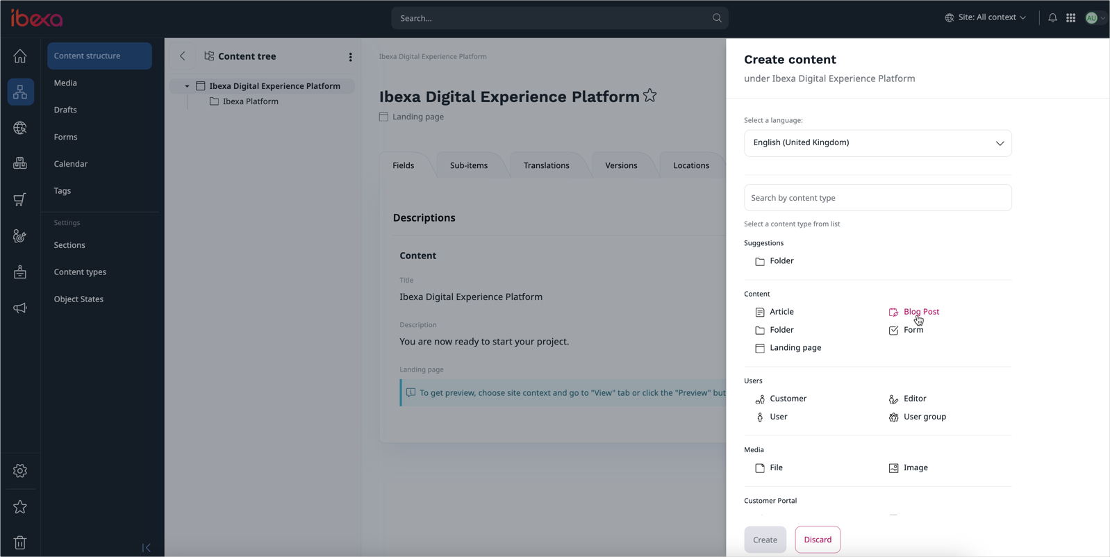Open the Commerce cart icon
The height and width of the screenshot is (557, 1110).
[x=20, y=200]
